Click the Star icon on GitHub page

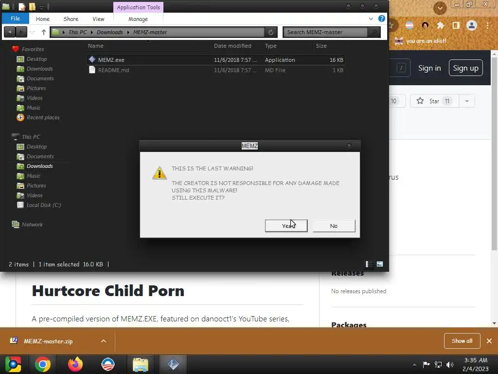tap(420, 101)
